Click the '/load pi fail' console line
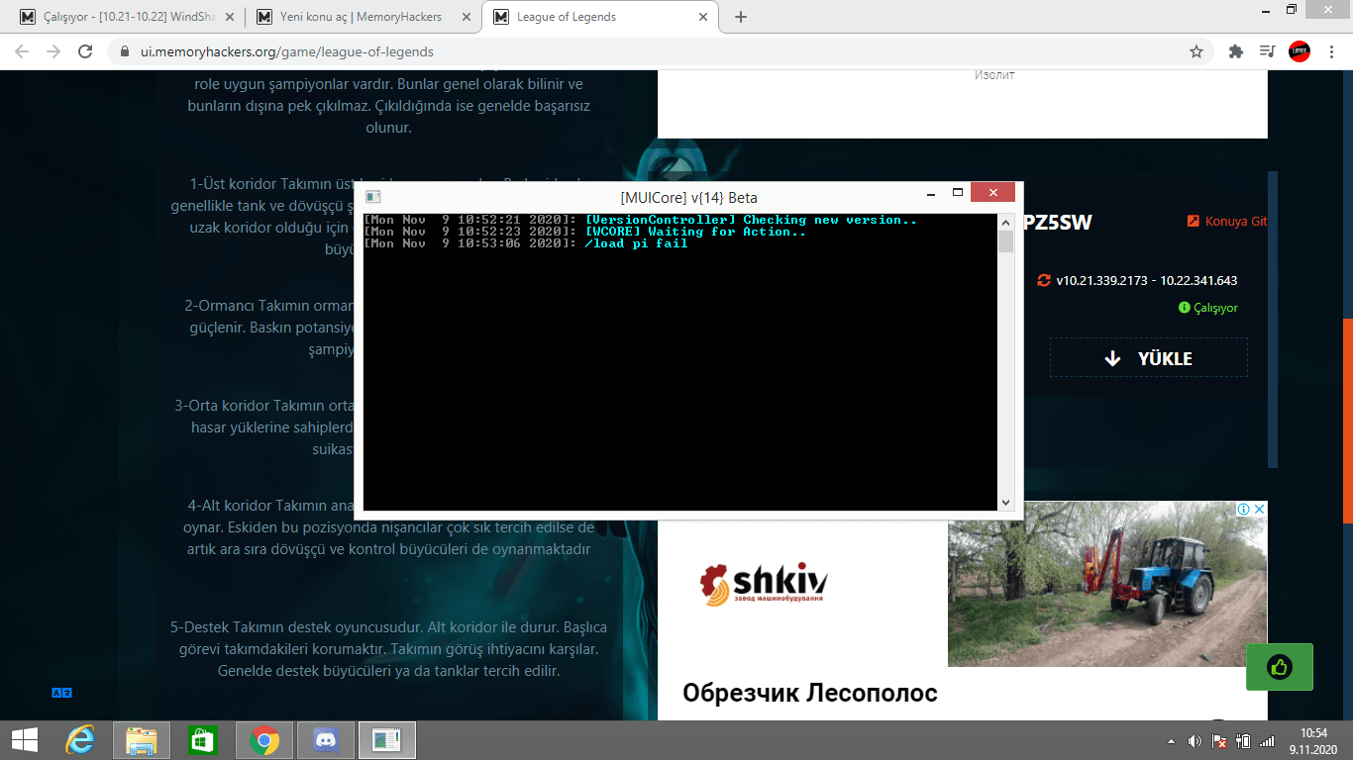The width and height of the screenshot is (1353, 760). (x=637, y=243)
